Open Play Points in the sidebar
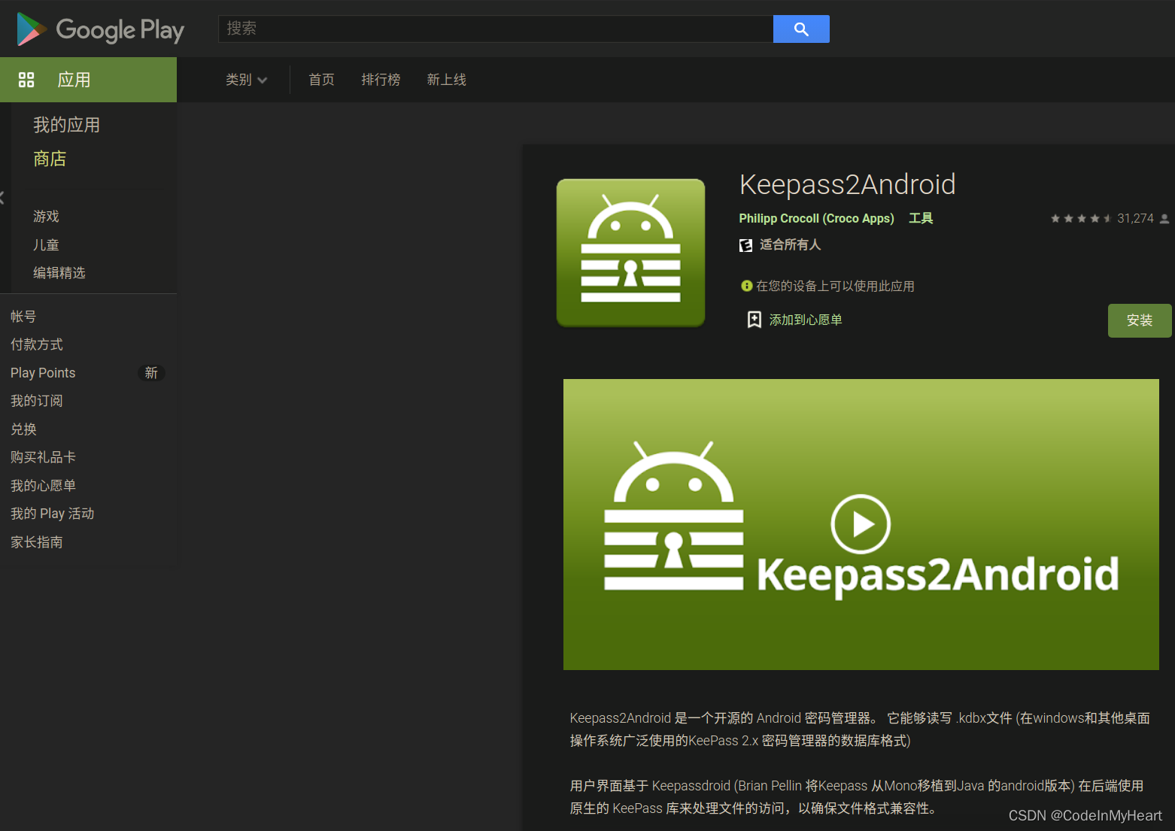 click(x=43, y=373)
